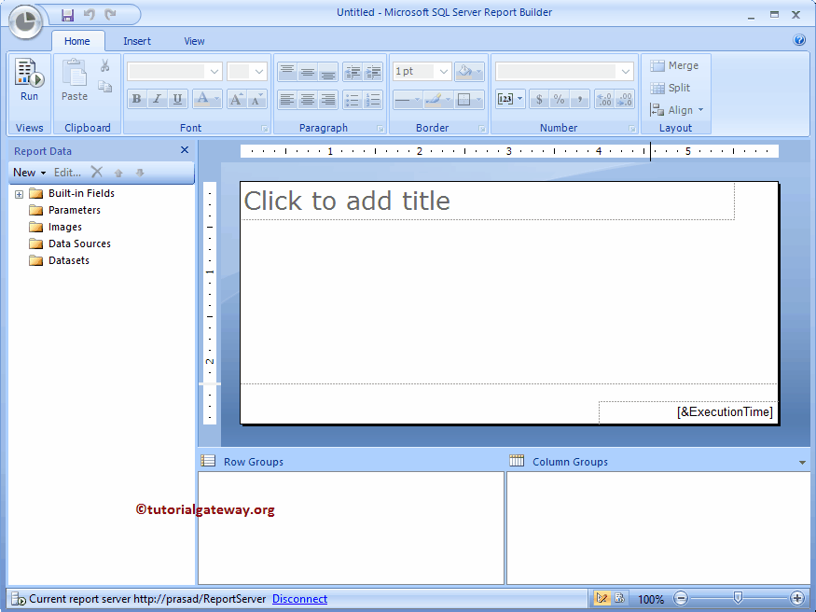The height and width of the screenshot is (612, 816).
Task: Click Split in Layout group
Action: (x=671, y=88)
